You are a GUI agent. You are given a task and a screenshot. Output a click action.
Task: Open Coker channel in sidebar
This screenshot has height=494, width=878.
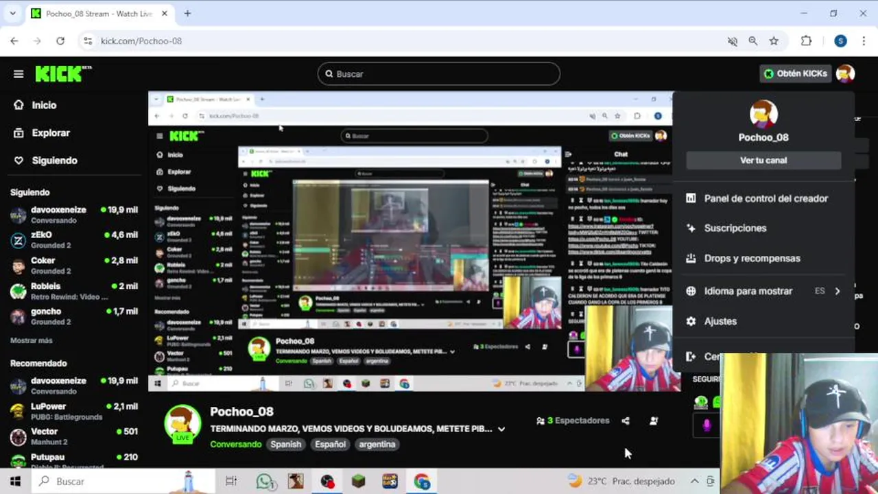point(74,266)
